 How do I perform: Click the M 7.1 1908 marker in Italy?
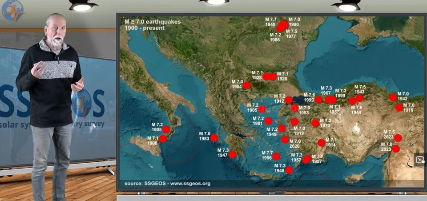coord(163,139)
